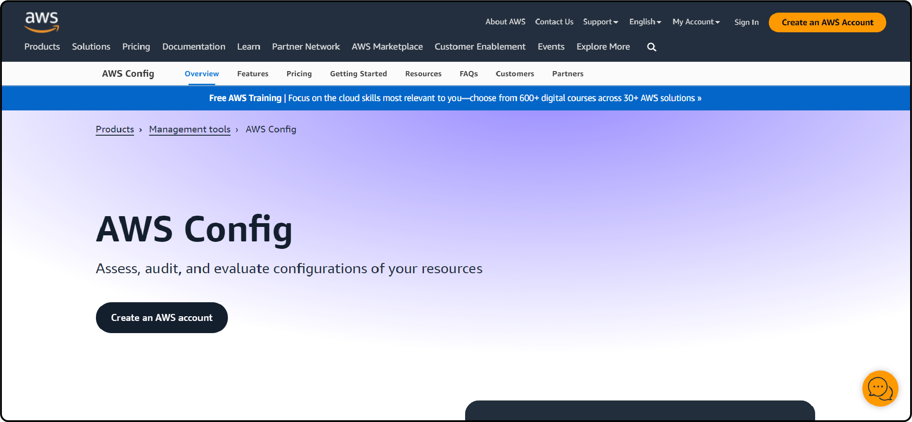Switch to the Customers tab
The height and width of the screenshot is (422, 912).
515,74
